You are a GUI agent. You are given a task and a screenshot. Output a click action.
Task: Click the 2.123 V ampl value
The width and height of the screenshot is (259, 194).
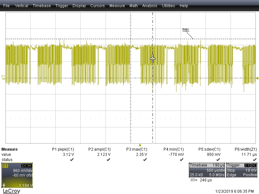click(x=104, y=155)
